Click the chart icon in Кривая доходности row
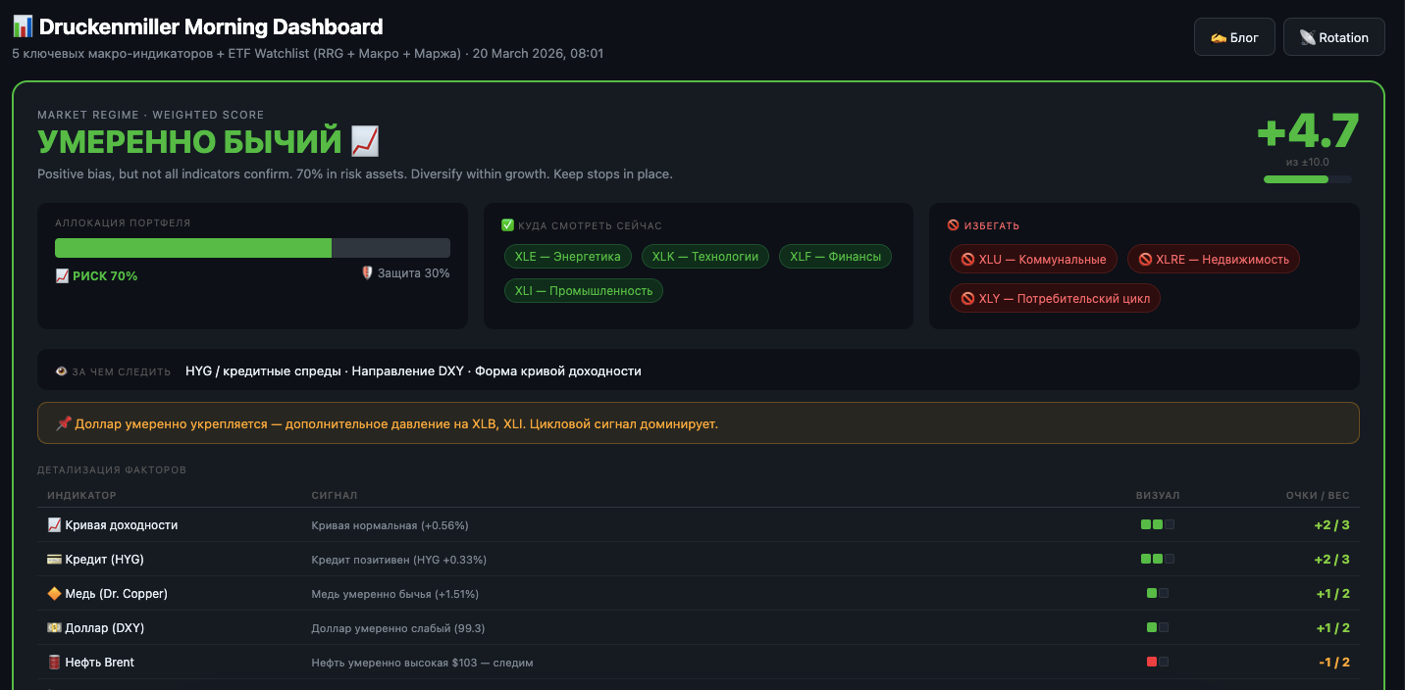This screenshot has height=690, width=1405. click(x=54, y=525)
